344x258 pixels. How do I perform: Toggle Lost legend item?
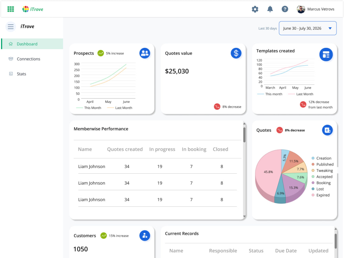318,189
